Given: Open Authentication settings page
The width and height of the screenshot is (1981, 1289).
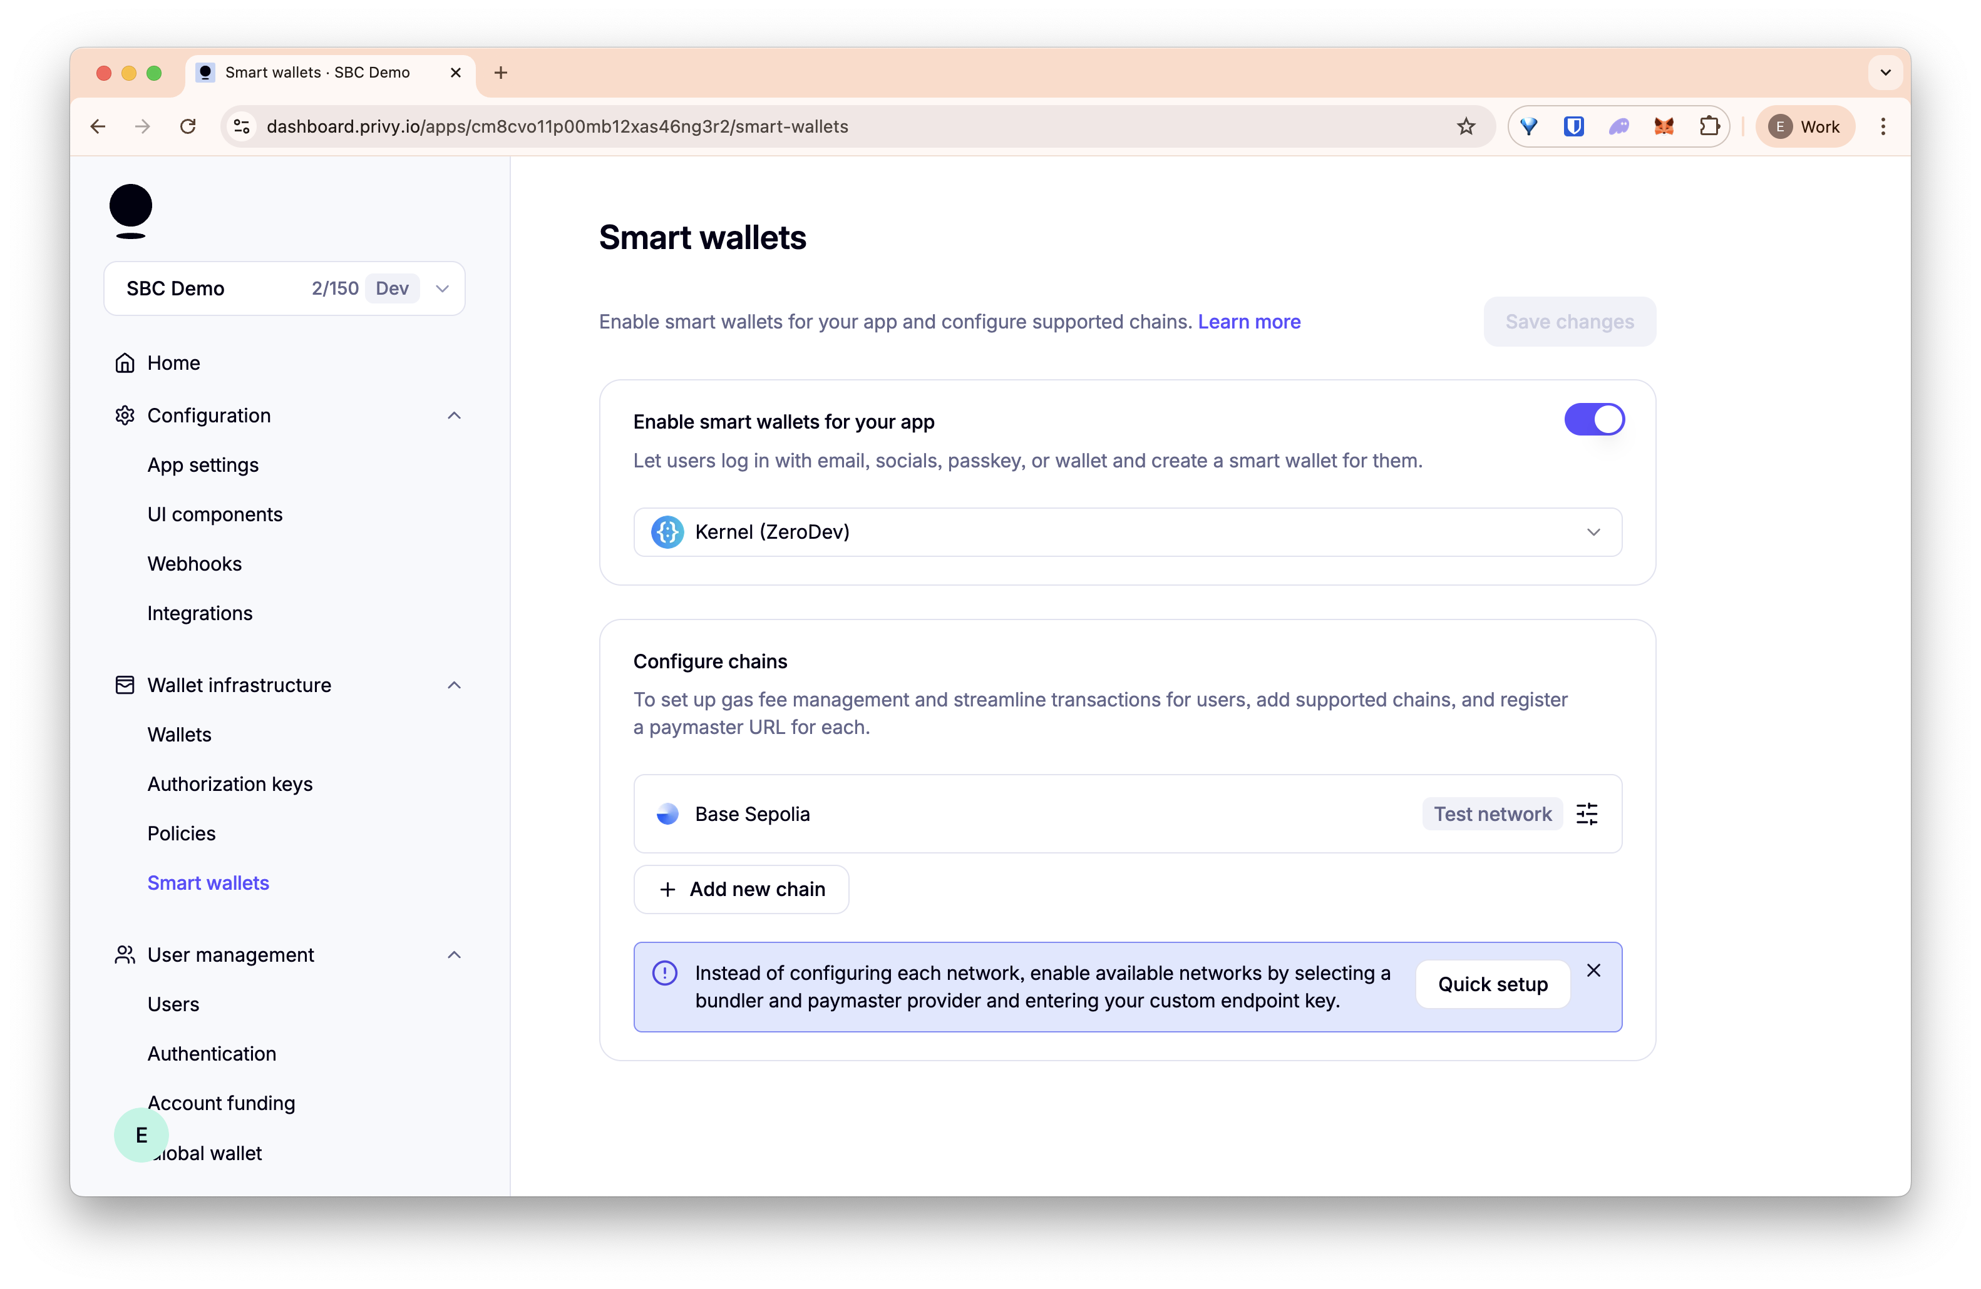Looking at the screenshot, I should pyautogui.click(x=212, y=1054).
